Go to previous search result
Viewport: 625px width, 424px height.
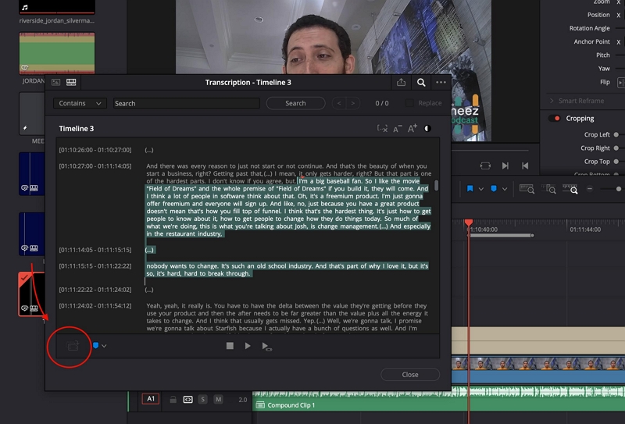click(339, 103)
